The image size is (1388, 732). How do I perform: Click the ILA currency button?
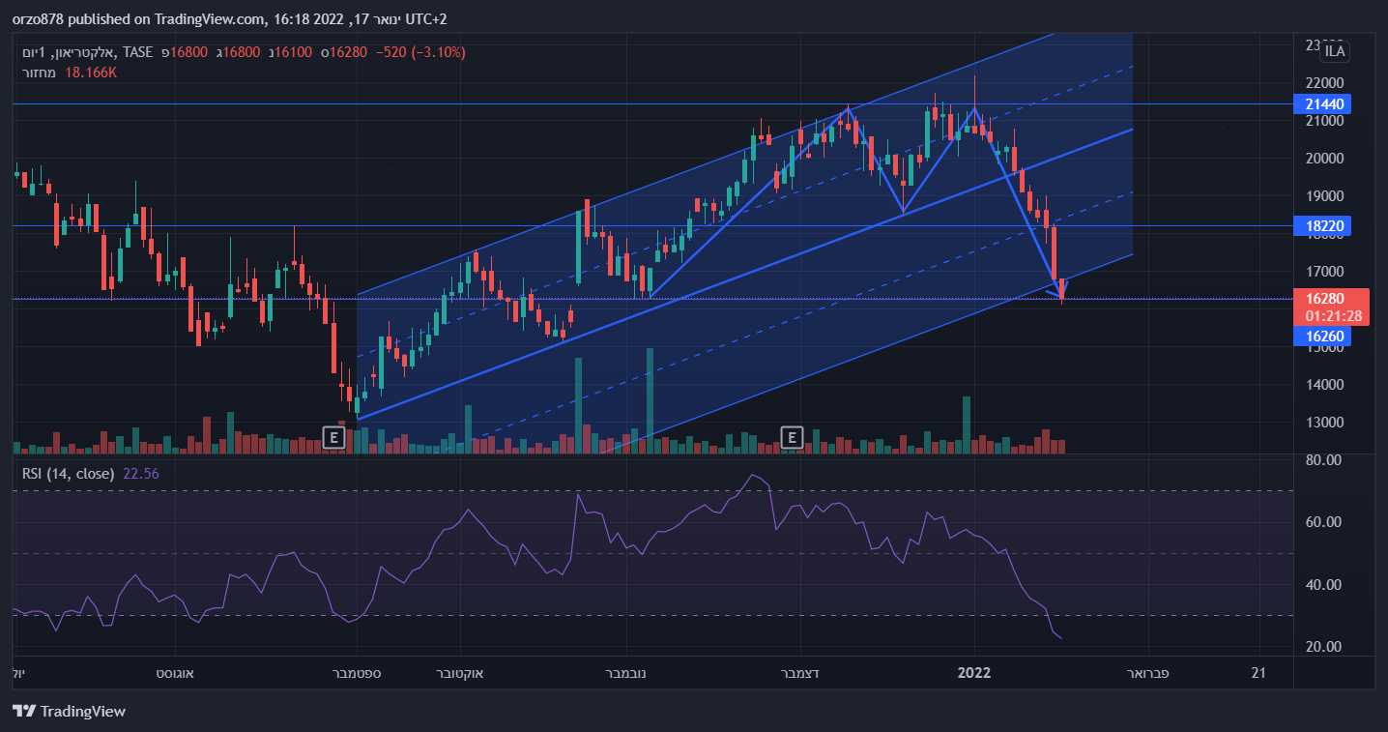click(1335, 51)
